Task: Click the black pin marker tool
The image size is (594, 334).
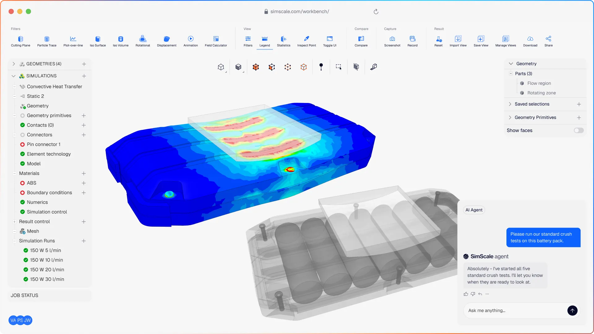Action: click(321, 67)
